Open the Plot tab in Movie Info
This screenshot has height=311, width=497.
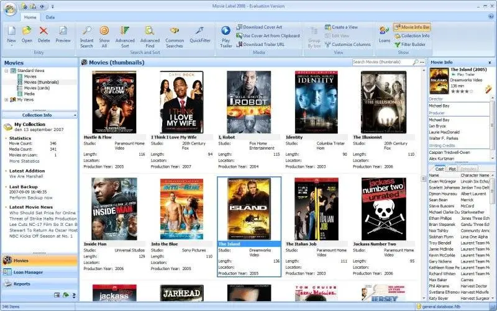[452, 169]
